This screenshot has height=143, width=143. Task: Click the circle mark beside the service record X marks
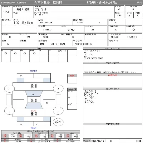point(134,30)
